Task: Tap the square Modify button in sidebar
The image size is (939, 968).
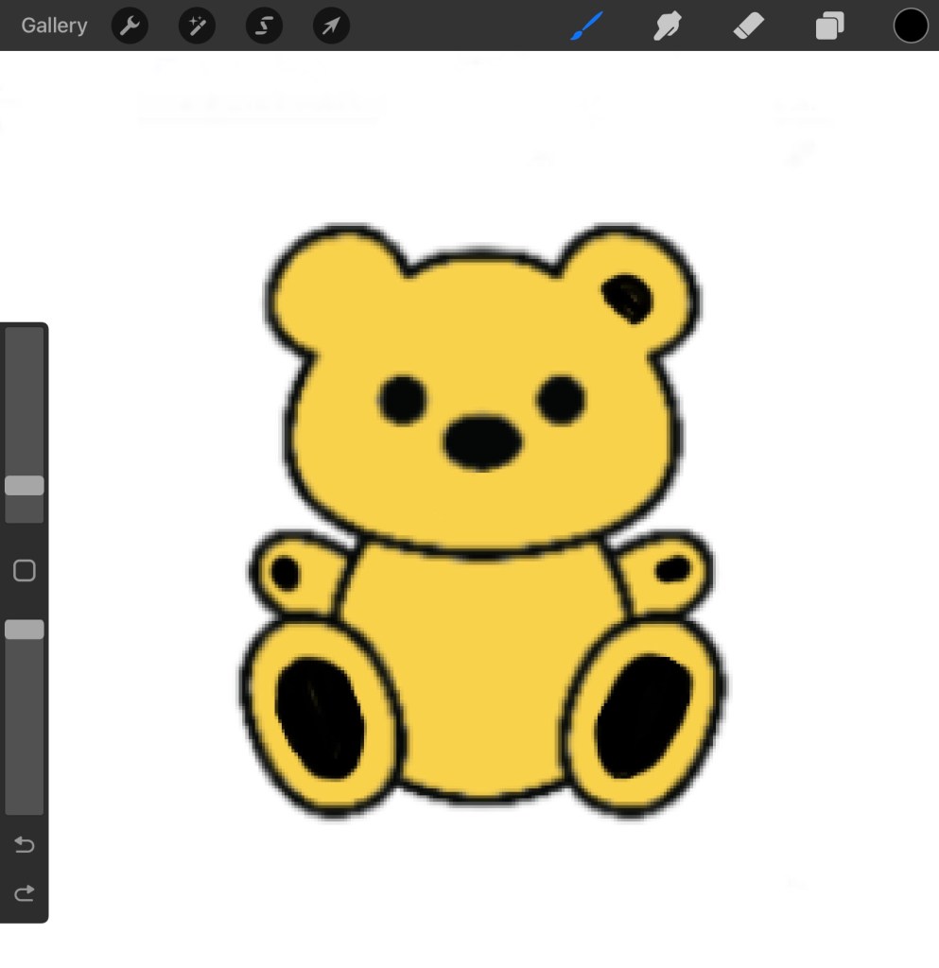Action: [25, 570]
